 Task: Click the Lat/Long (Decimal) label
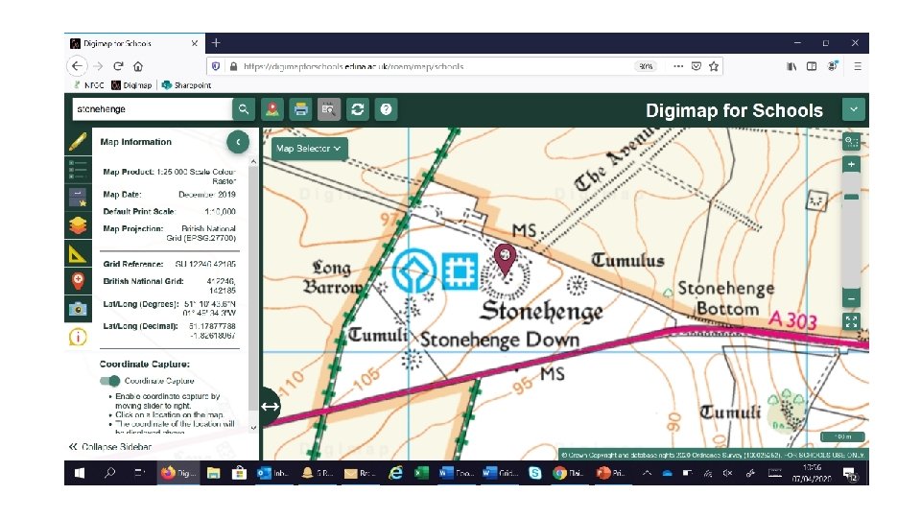click(140, 326)
